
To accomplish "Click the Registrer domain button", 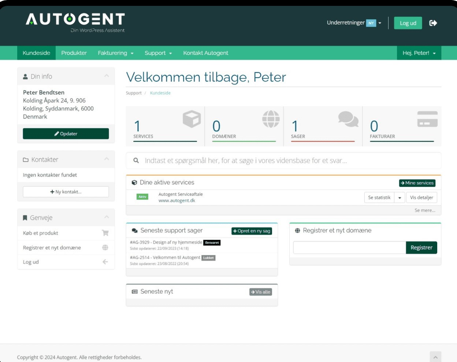I will pos(421,248).
